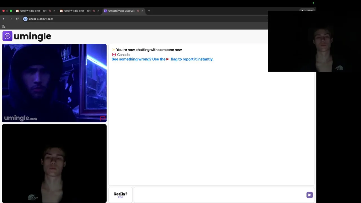Go back to the previous page

pyautogui.click(x=4, y=19)
